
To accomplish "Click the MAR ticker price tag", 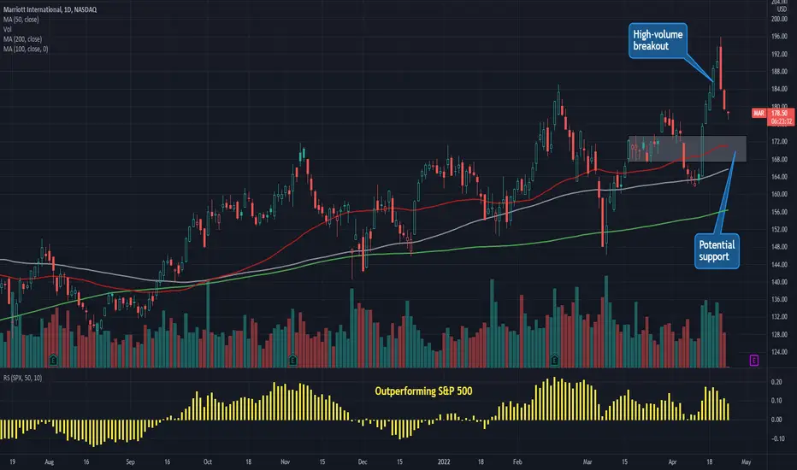I will pos(759,114).
